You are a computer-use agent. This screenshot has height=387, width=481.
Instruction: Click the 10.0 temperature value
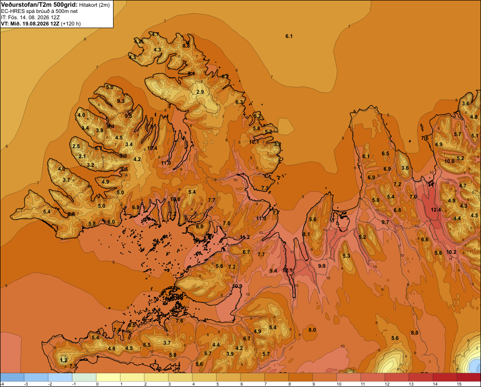click(x=449, y=161)
